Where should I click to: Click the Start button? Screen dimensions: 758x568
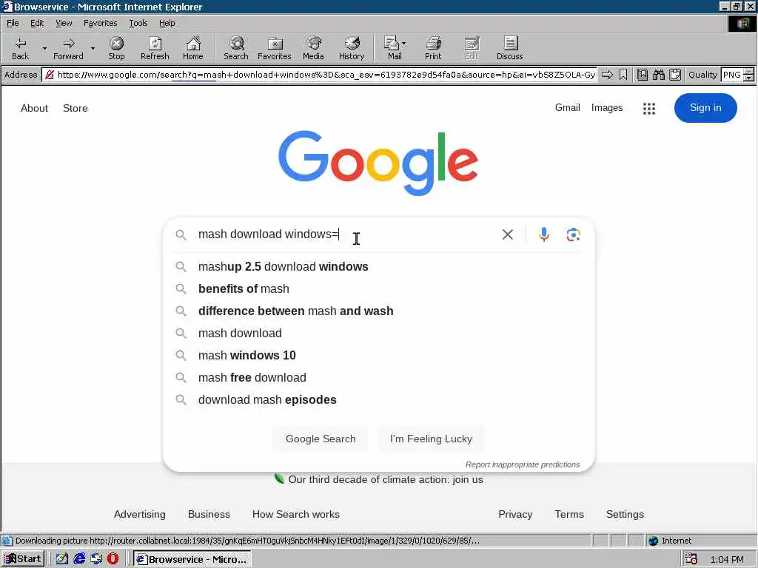pyautogui.click(x=23, y=559)
